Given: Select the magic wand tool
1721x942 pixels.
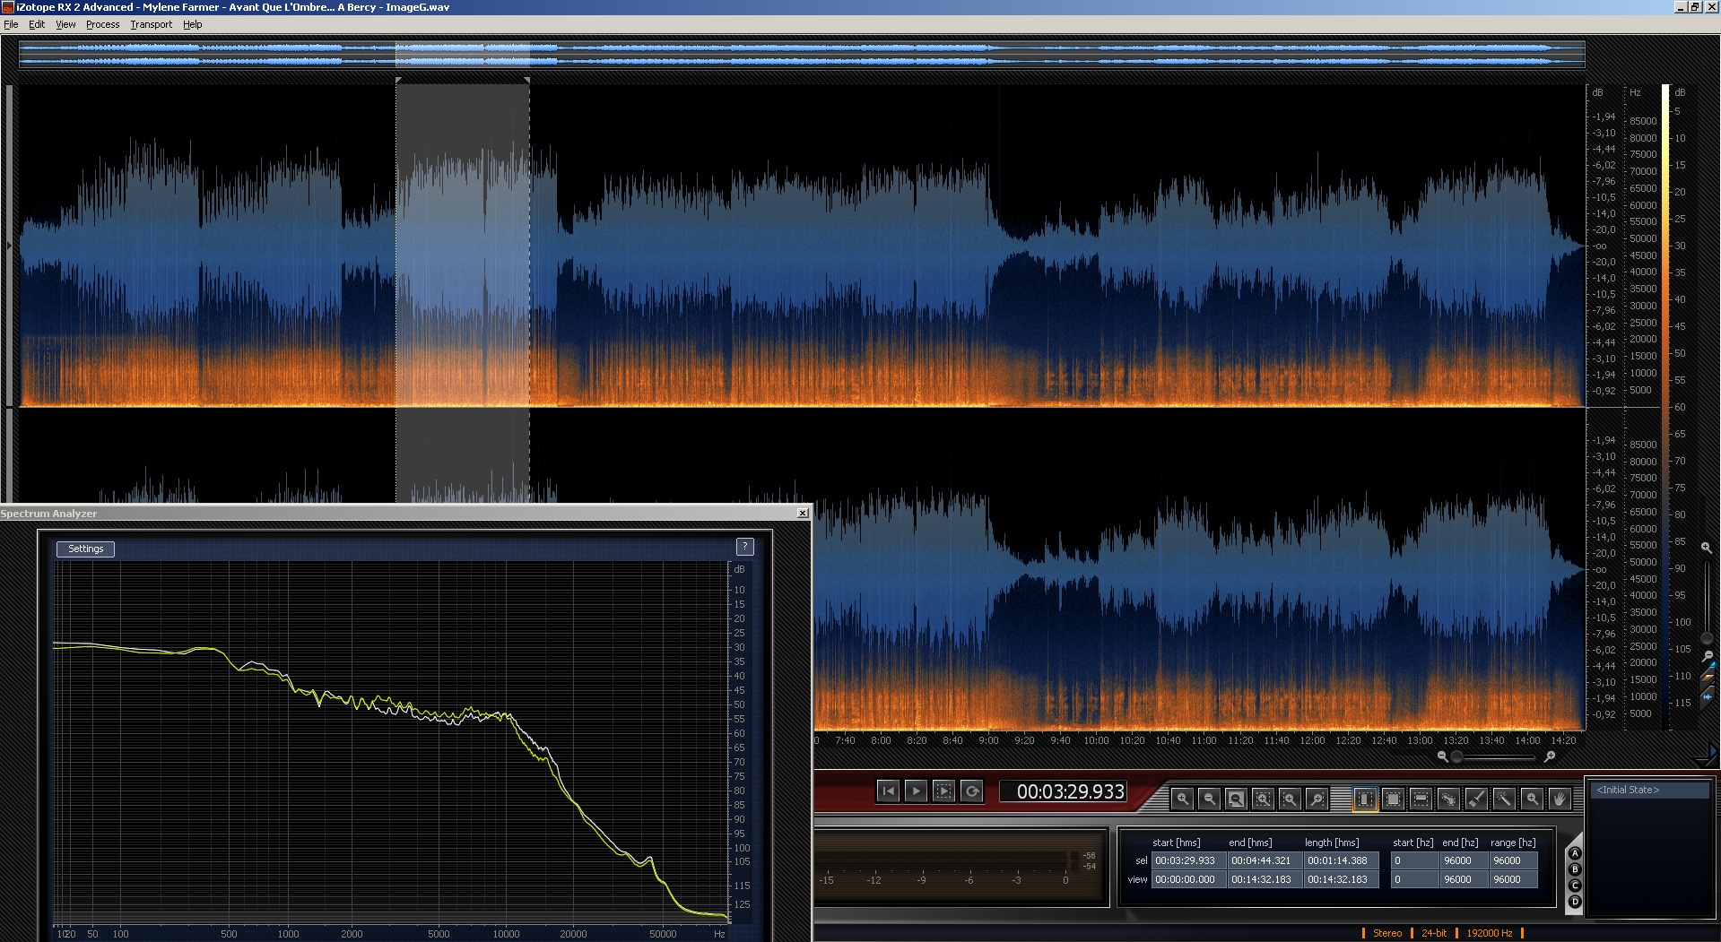Looking at the screenshot, I should (x=1504, y=798).
